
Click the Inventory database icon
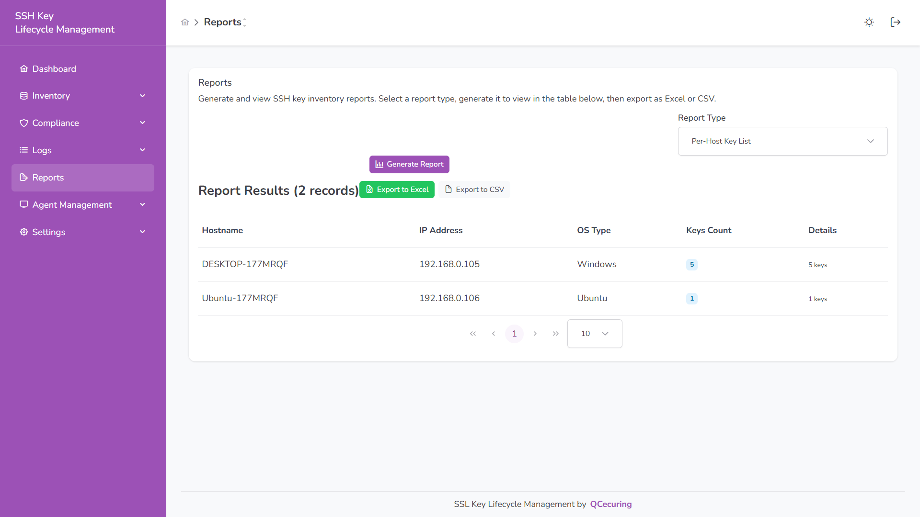point(23,95)
